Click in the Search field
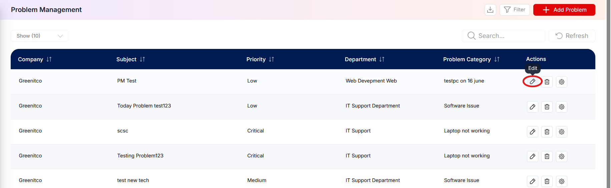 pyautogui.click(x=504, y=36)
